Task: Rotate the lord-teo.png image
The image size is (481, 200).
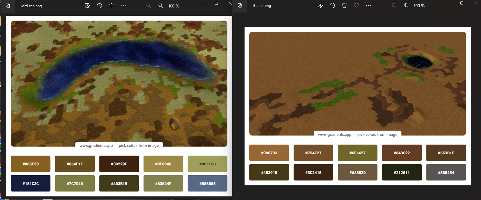Action: 99,6
